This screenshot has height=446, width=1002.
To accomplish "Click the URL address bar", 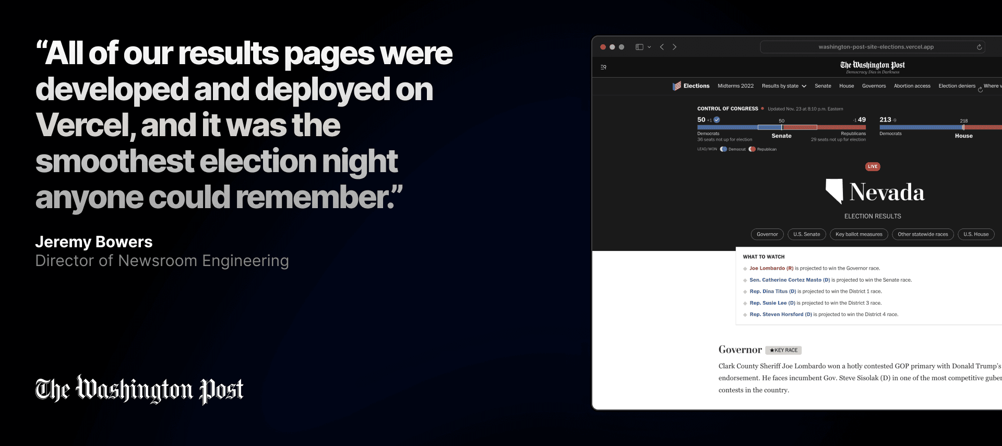I will 876,47.
